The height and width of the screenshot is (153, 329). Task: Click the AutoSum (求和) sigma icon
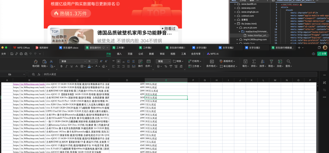pyautogui.click(x=254, y=61)
